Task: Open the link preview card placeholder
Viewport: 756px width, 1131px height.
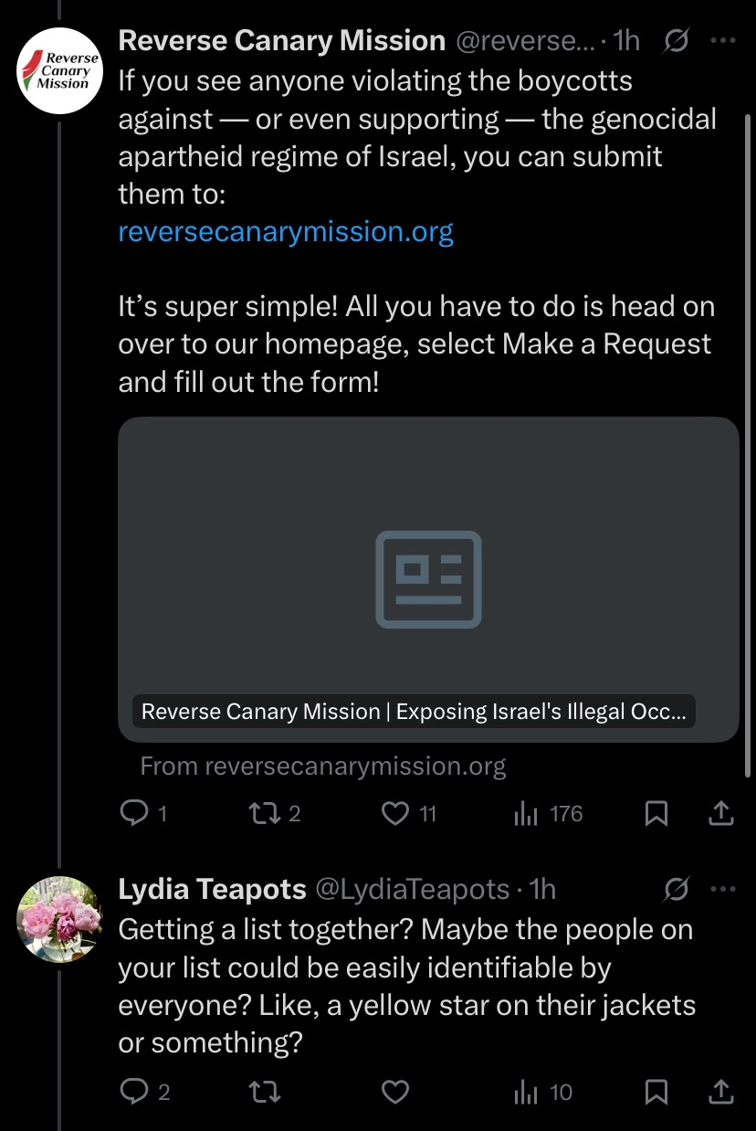Action: coord(428,579)
